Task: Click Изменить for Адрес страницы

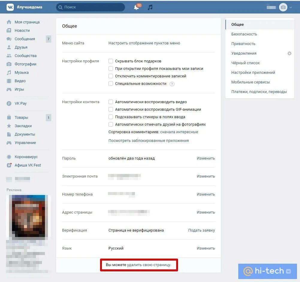Action: 206,212
